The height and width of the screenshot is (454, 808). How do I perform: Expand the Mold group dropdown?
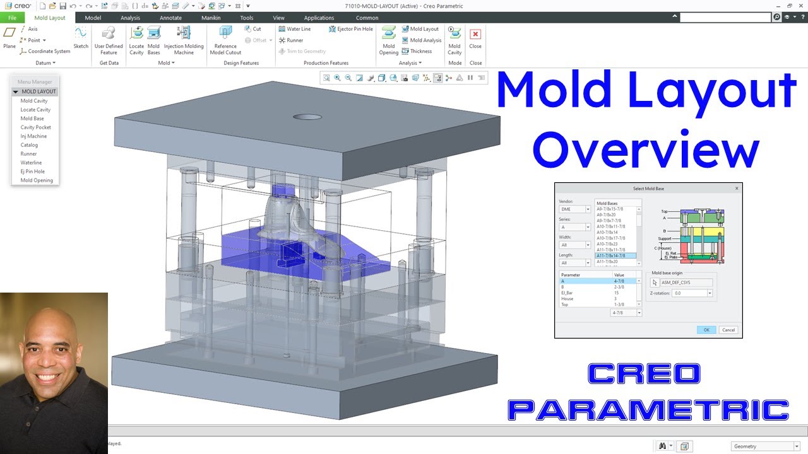click(x=167, y=63)
